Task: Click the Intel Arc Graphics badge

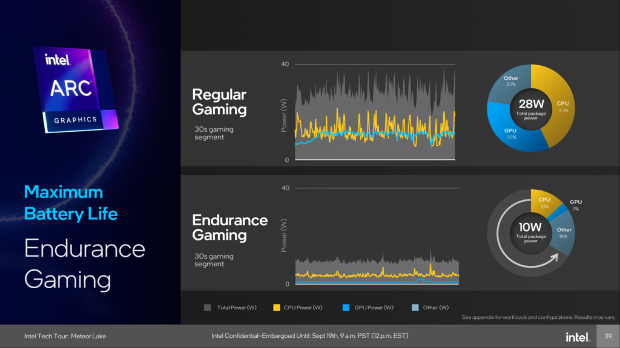Action: click(76, 89)
